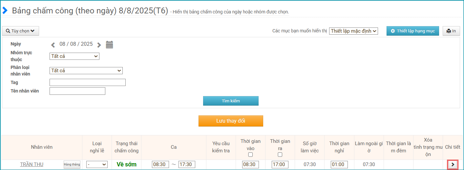The image size is (464, 170).
Task: Focus the Tag input field
Action: [x=88, y=82]
